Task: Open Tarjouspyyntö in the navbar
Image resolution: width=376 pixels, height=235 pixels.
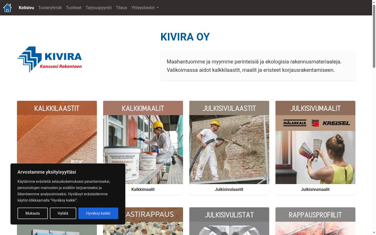Action: pyautogui.click(x=99, y=8)
